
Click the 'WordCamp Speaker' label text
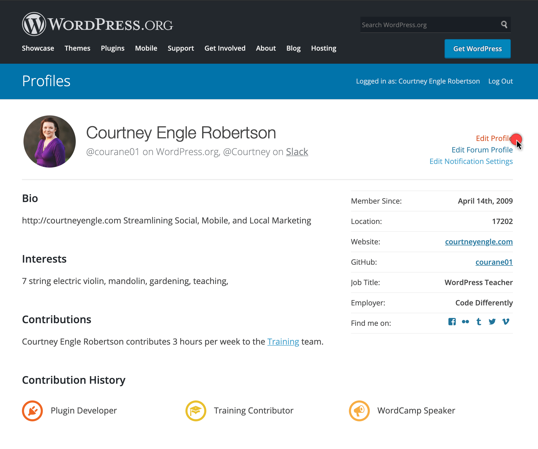[416, 411]
